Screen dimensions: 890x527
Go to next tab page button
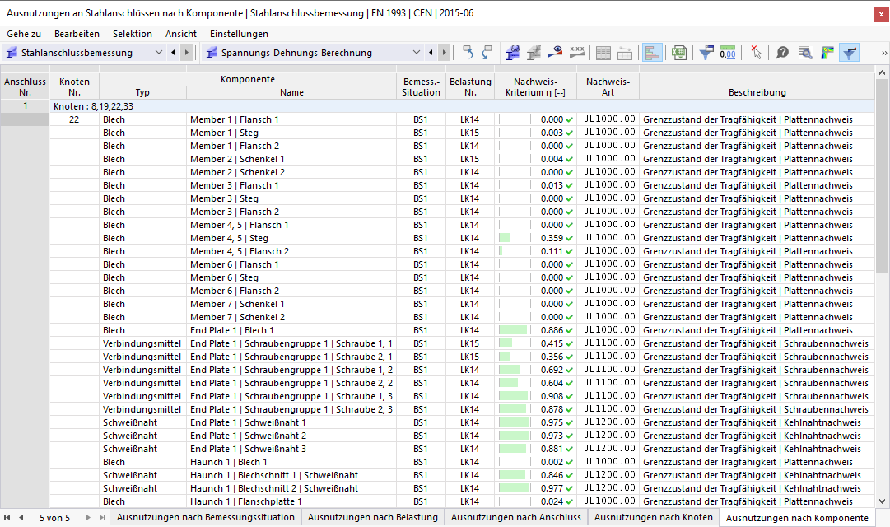88,517
